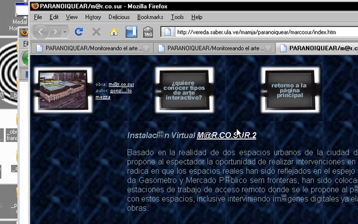Open the History menu
This screenshot has height=224, width=358.
coord(93,17)
